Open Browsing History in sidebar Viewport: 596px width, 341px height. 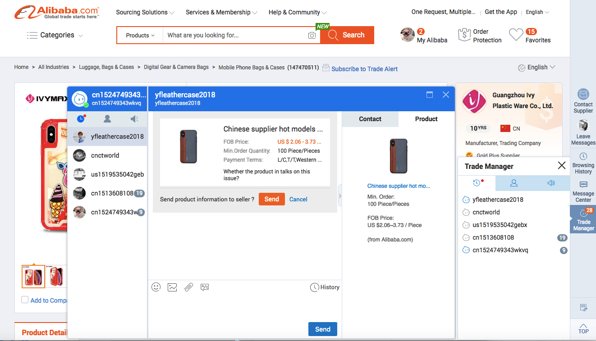pos(583,163)
